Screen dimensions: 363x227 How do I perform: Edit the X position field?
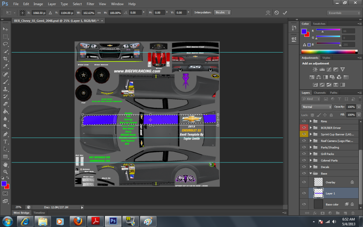(39, 13)
